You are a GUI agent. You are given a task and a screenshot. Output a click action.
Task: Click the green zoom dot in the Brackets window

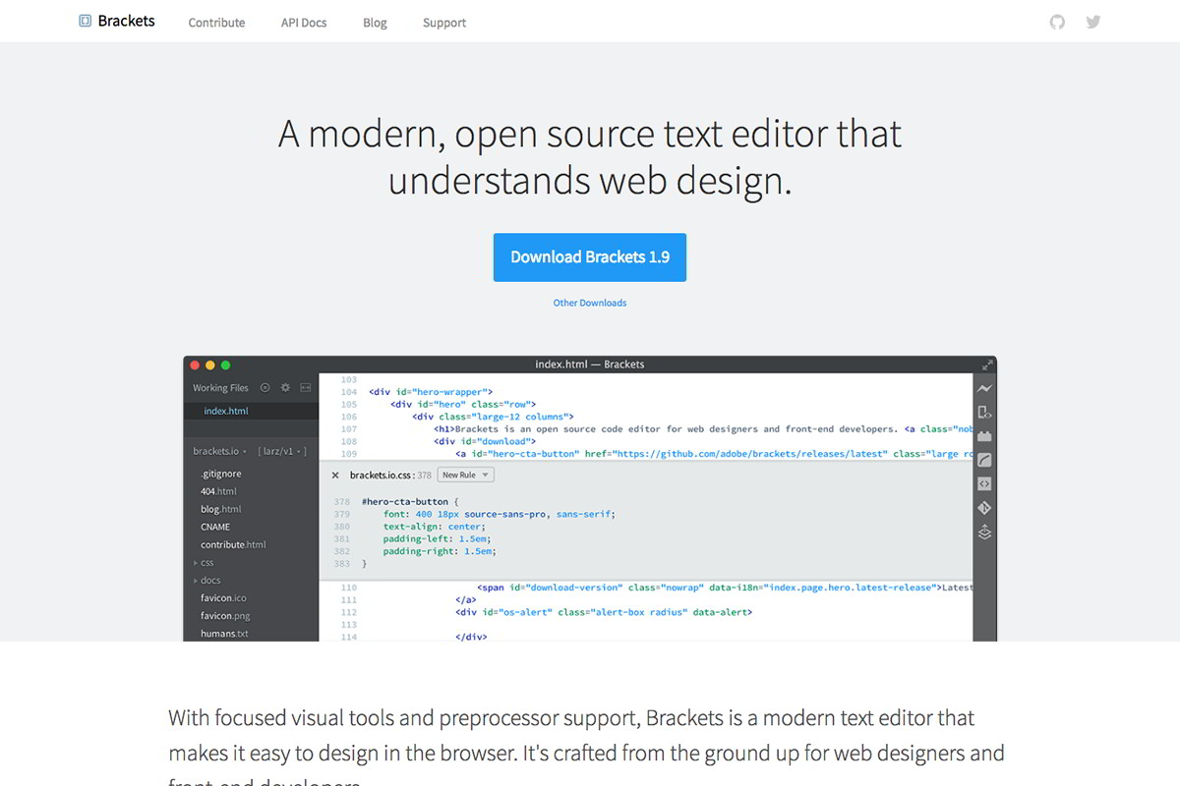(225, 365)
